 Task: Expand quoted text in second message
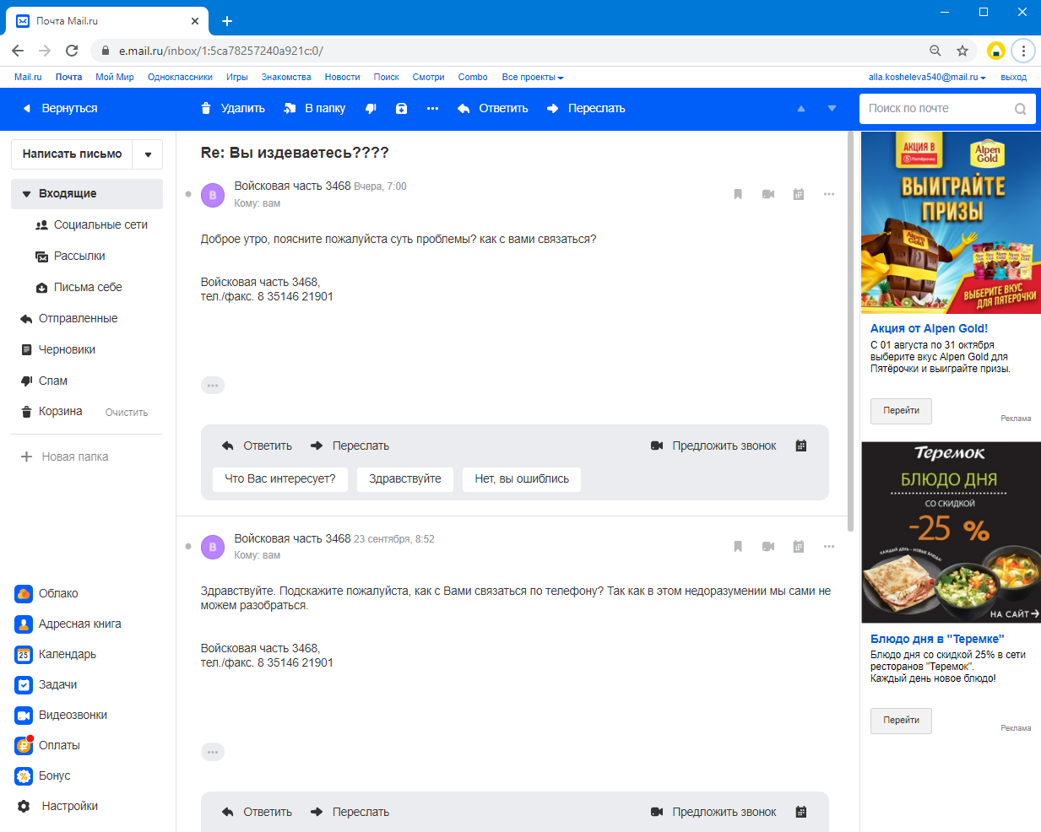coord(213,752)
